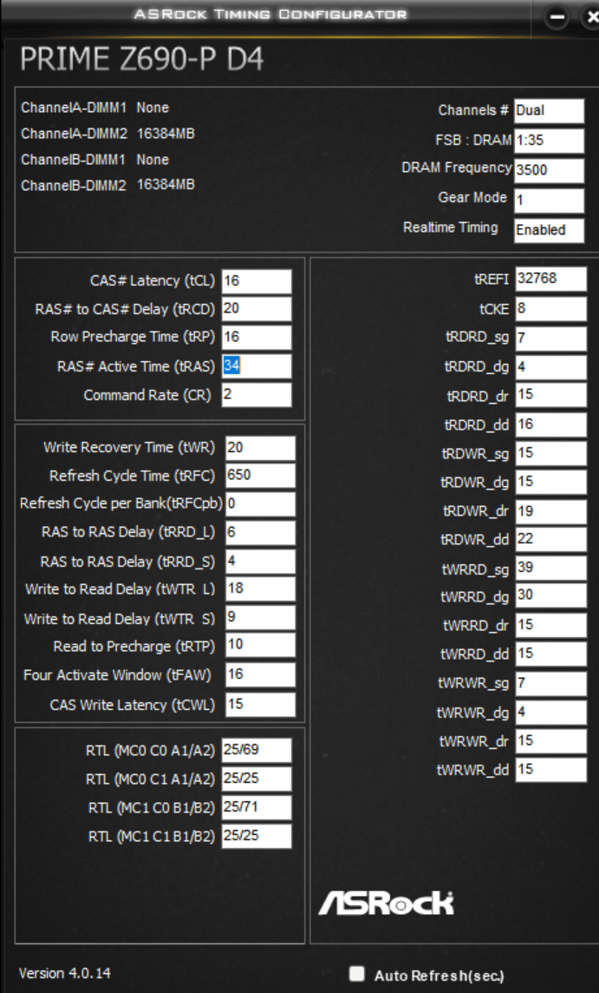The image size is (599, 993).
Task: Click the ChannelA-DIMM1 None text
Action: [94, 108]
